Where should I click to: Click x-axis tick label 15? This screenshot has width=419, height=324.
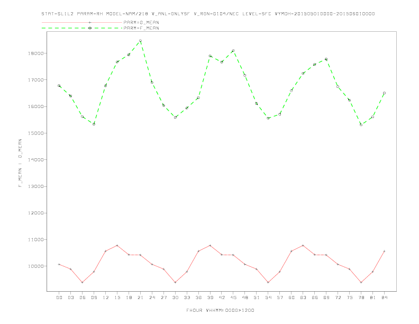click(x=117, y=298)
